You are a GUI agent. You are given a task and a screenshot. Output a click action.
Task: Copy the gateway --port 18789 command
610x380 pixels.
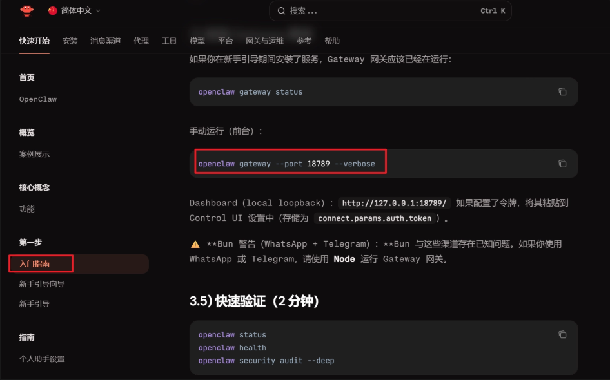point(562,164)
